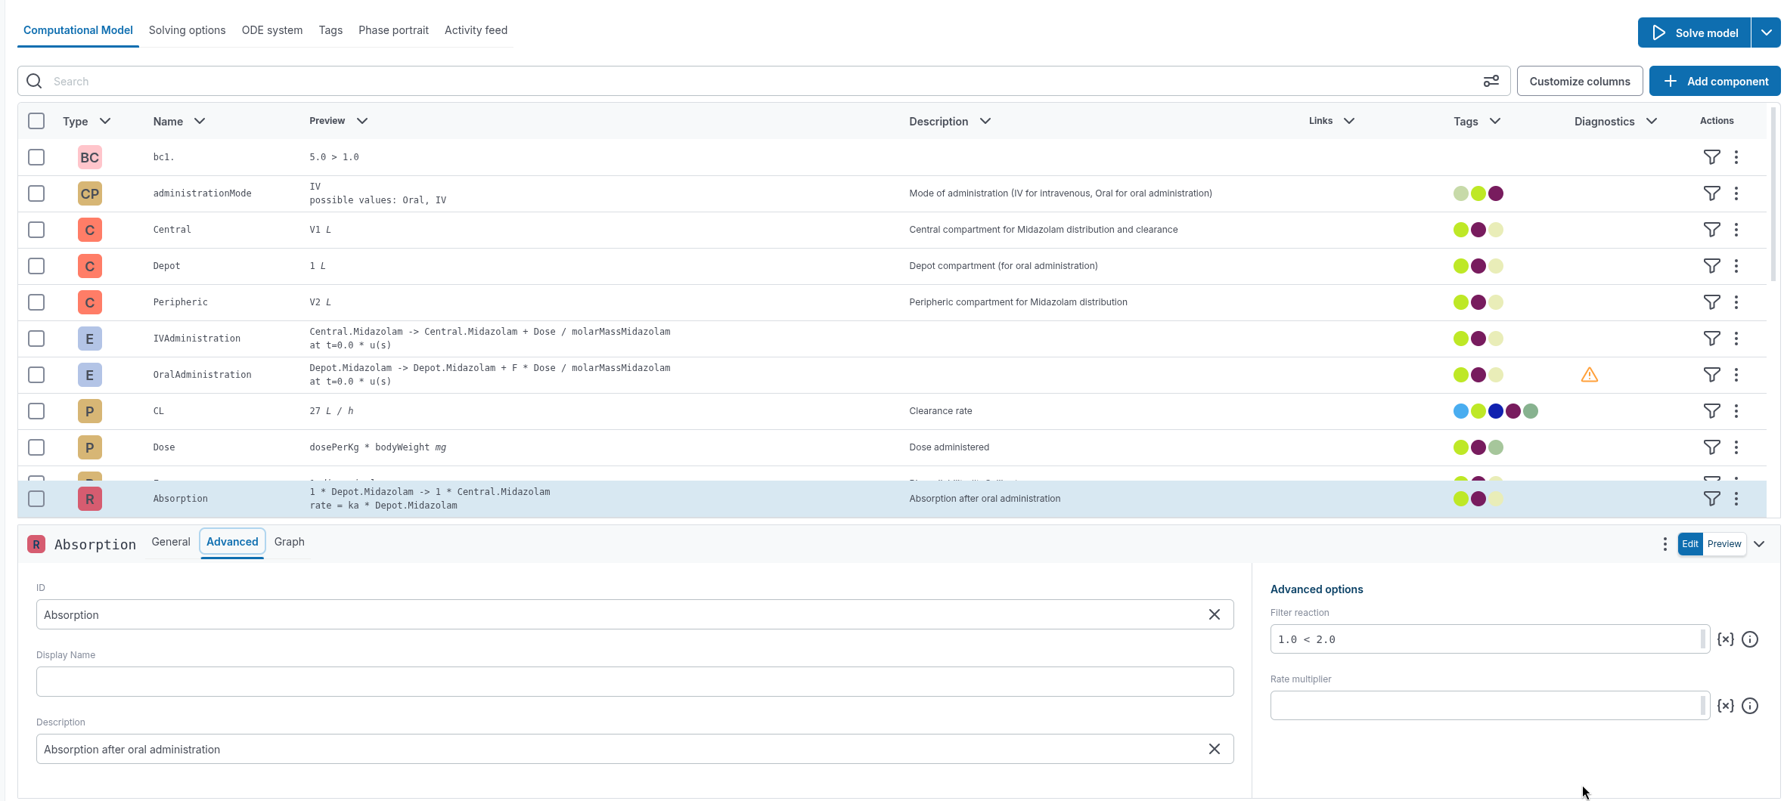Select the administrationMode row checkbox
The width and height of the screenshot is (1784, 801).
pos(36,193)
